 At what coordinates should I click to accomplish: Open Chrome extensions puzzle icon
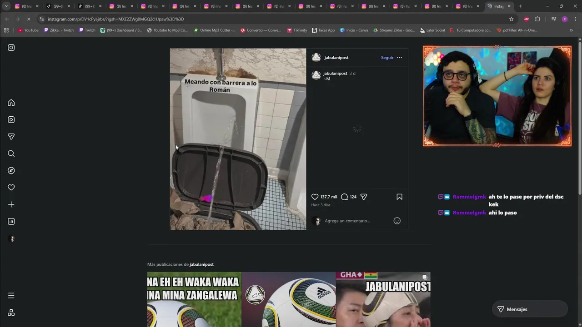point(537,19)
